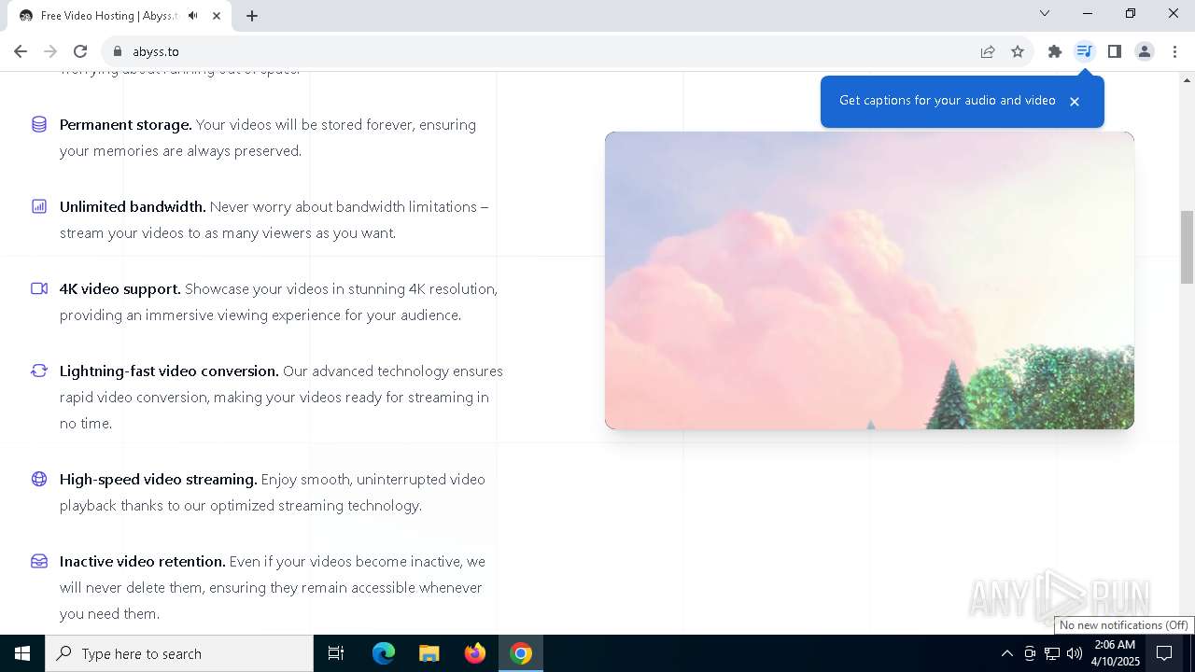Launch Microsoft Edge from taskbar
This screenshot has height=672, width=1195.
[384, 653]
